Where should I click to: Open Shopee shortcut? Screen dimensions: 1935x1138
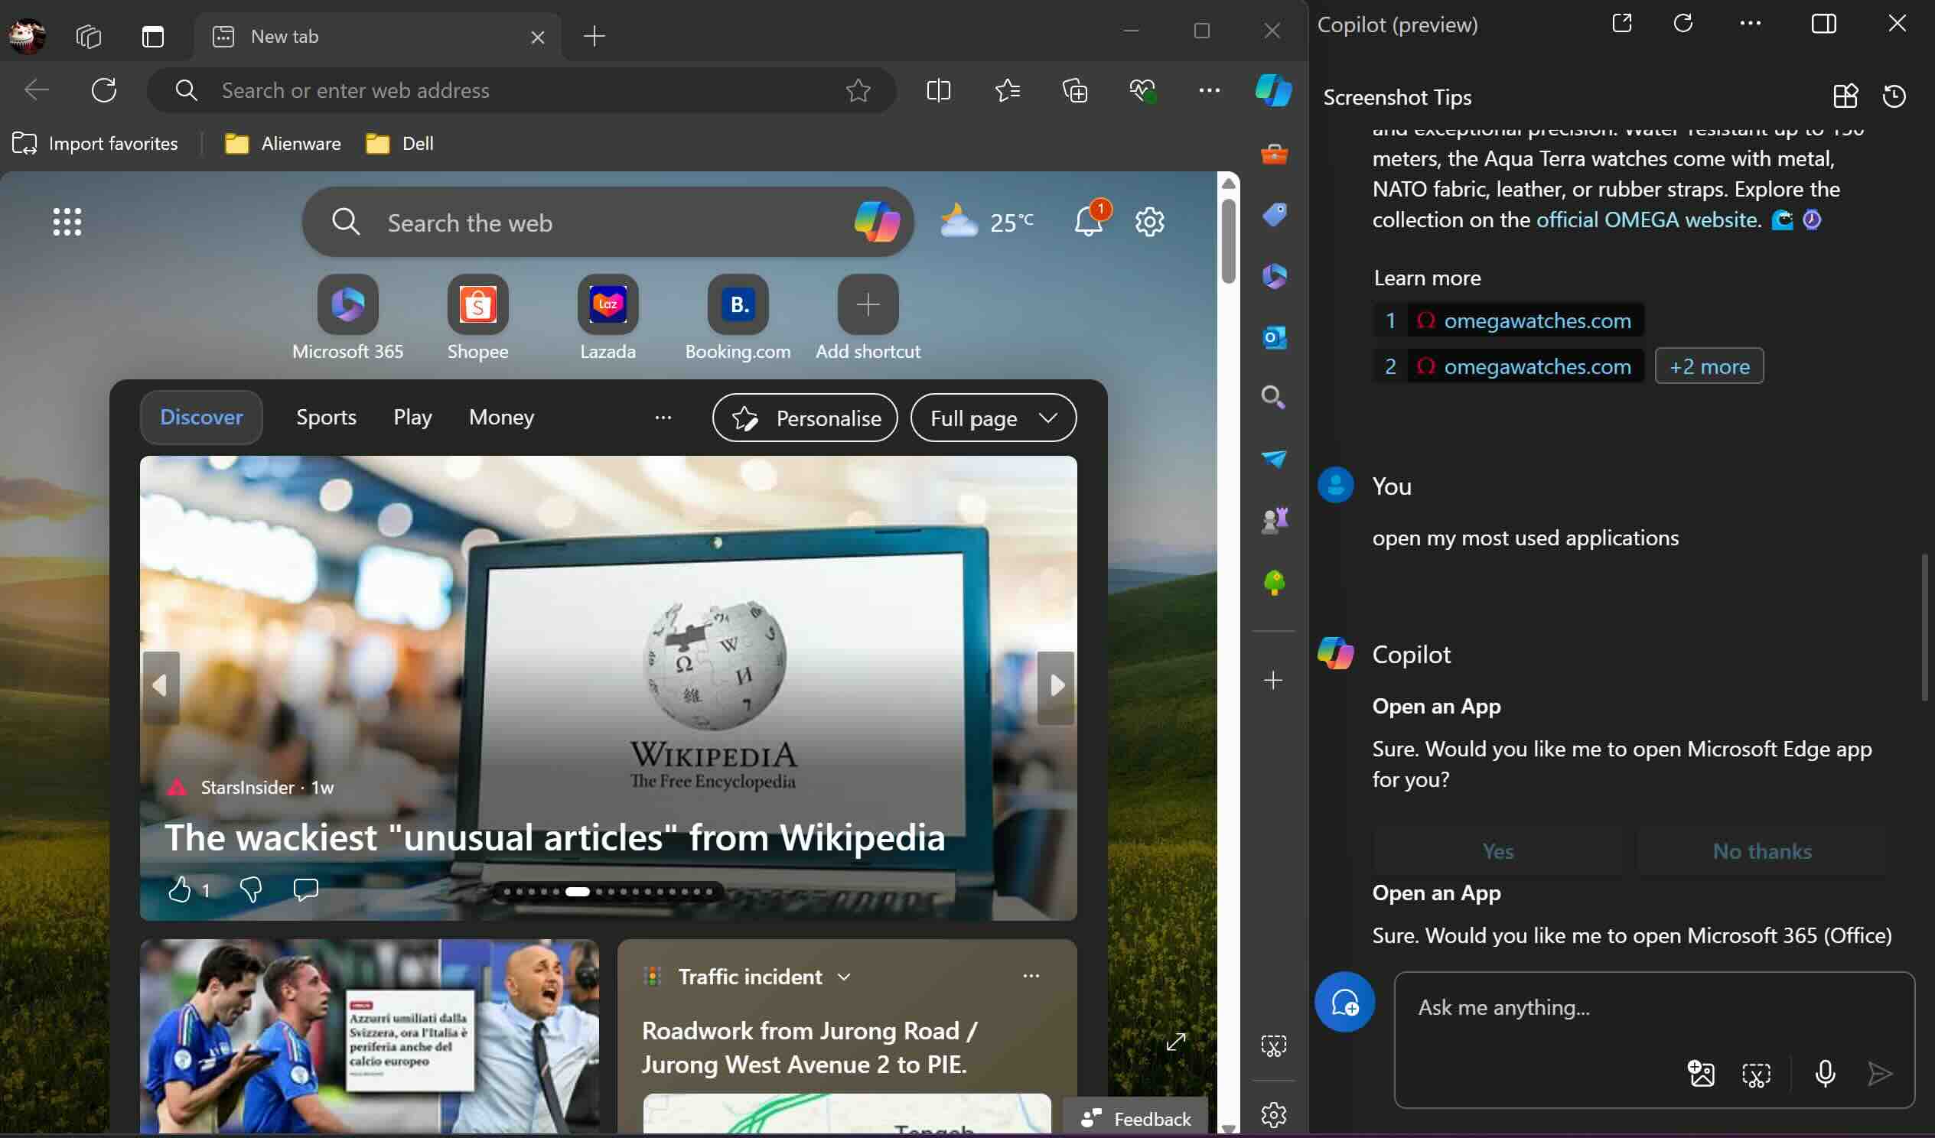(x=477, y=317)
